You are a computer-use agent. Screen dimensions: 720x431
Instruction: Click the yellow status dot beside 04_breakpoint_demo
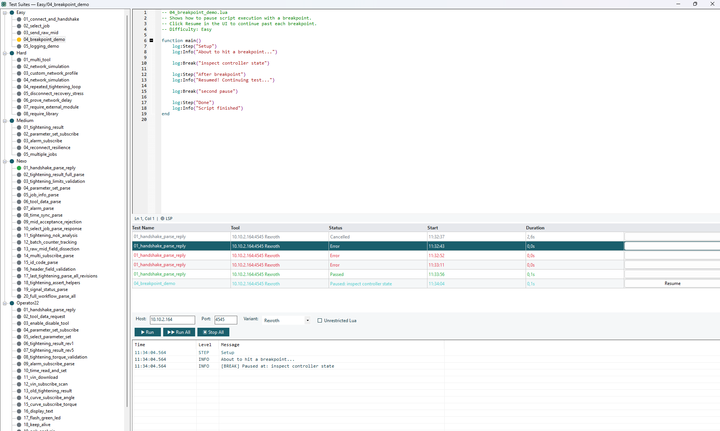pos(19,39)
